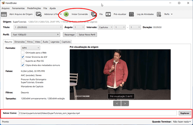
Task: Open the Fila queue icon
Action: (94, 14)
